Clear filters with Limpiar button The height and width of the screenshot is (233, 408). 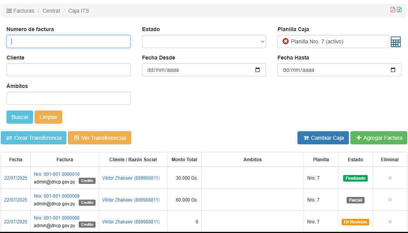point(48,117)
